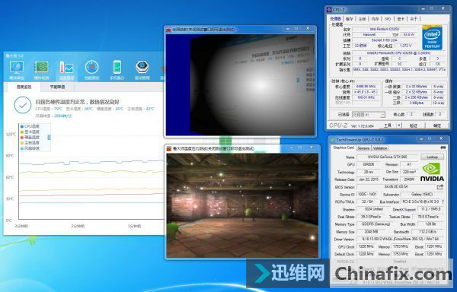Open the SPD tab in CPU-Z

[388, 19]
